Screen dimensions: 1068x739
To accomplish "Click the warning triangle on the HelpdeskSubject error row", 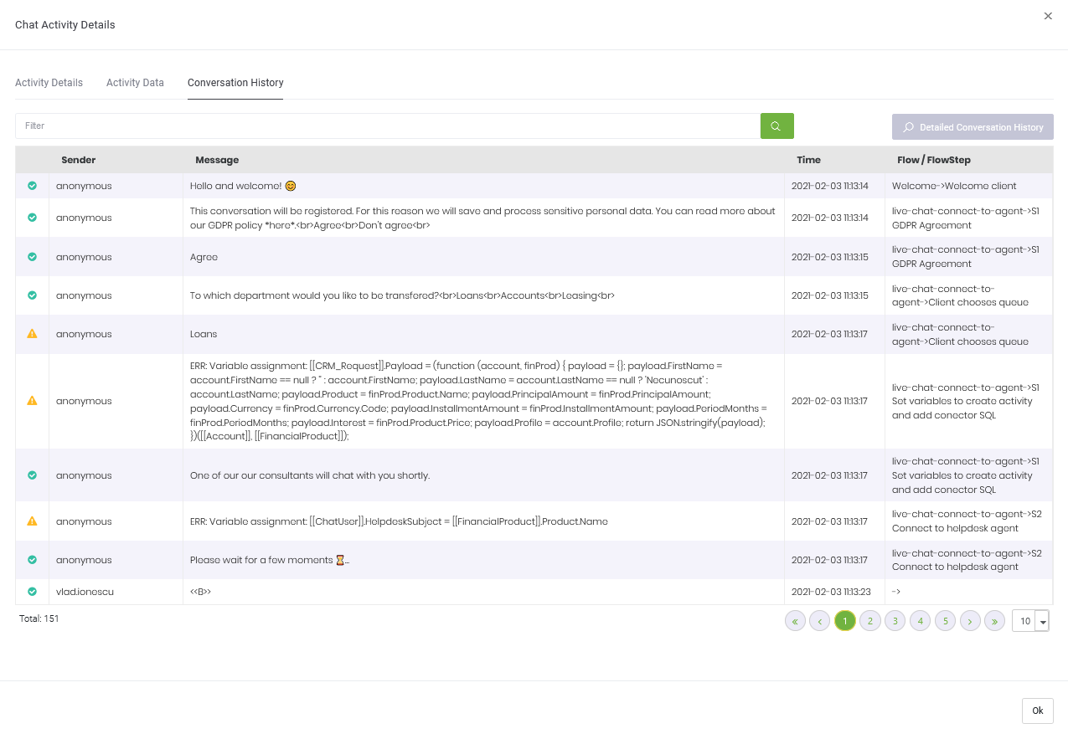I will click(32, 521).
